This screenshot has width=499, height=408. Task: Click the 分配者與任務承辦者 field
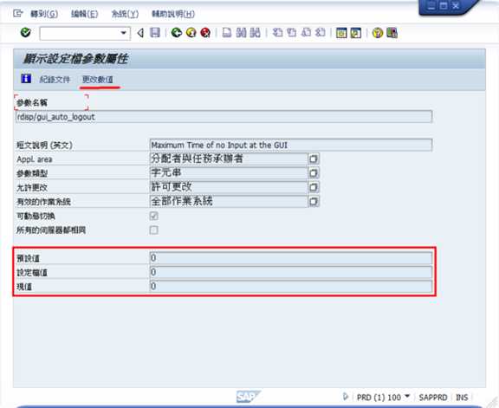tap(228, 159)
